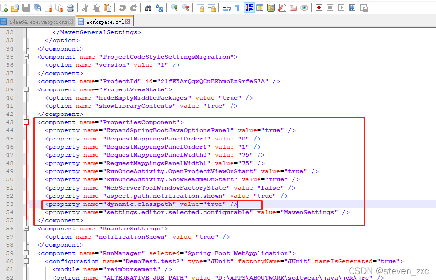Undo the last edit
This screenshot has height=280, width=436.
click(123, 8)
